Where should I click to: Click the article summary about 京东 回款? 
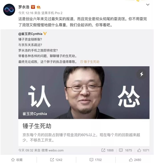81,137
